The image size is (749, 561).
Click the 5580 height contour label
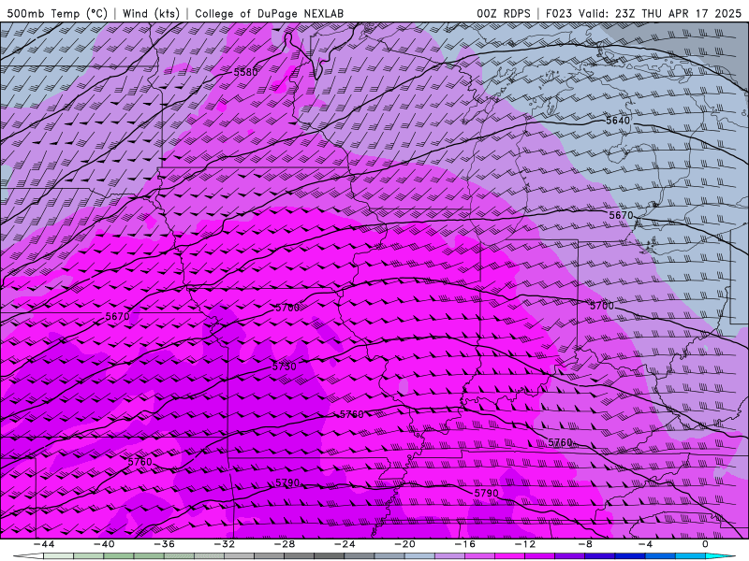[245, 73]
